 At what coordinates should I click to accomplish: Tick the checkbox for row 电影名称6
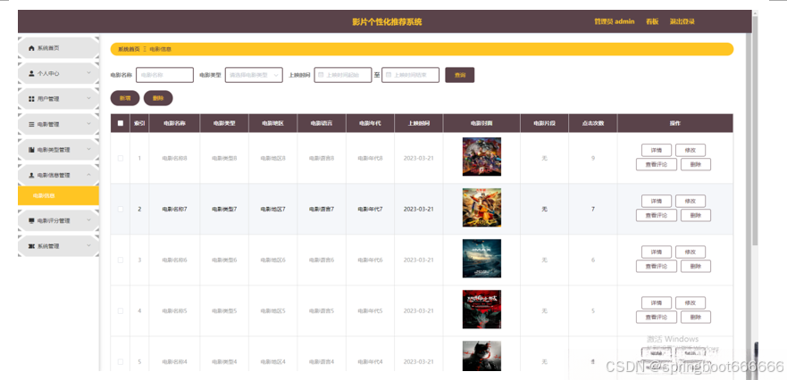point(120,260)
